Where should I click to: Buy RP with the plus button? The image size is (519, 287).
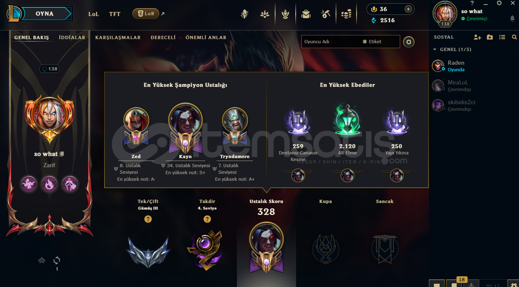pos(408,9)
